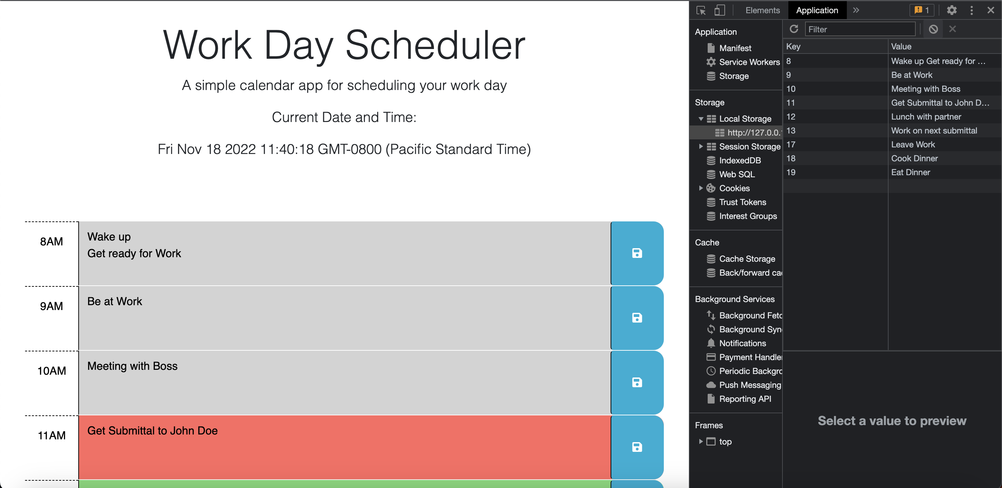Viewport: 1002px width, 488px height.
Task: Expand the Session Storage section
Action: click(x=701, y=146)
